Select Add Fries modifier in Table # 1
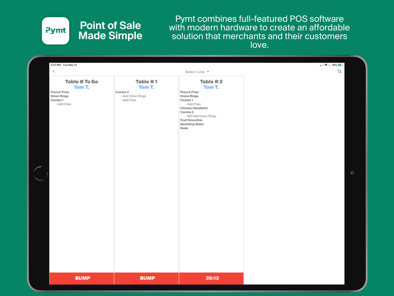The height and width of the screenshot is (296, 394). 128,100
